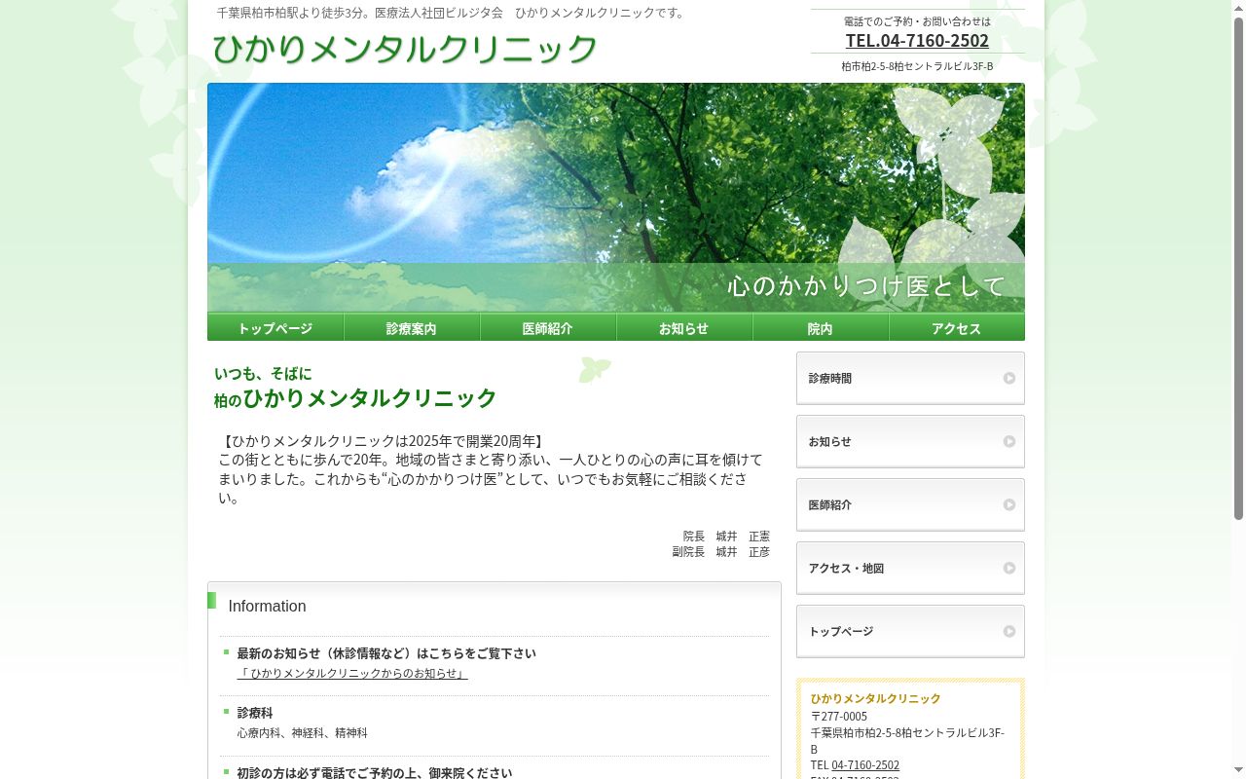1246x779 pixels.
Task: Click the address 柏市柏2-5-8柏セントラルビル3F-B in header
Action: coord(917,66)
